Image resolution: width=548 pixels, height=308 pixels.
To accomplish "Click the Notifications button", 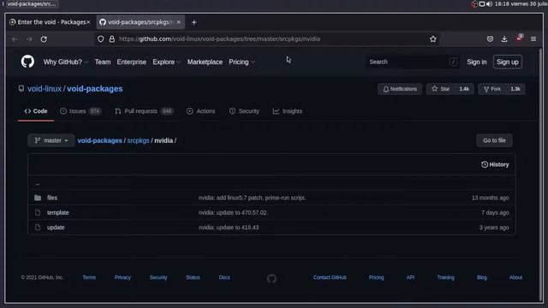I will click(400, 89).
